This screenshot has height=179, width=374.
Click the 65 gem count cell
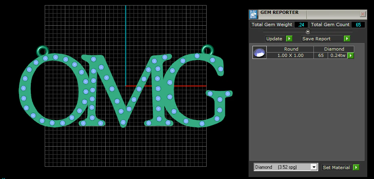321,55
